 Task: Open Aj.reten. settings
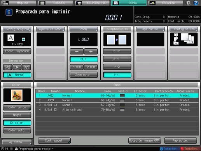[x=17, y=142]
